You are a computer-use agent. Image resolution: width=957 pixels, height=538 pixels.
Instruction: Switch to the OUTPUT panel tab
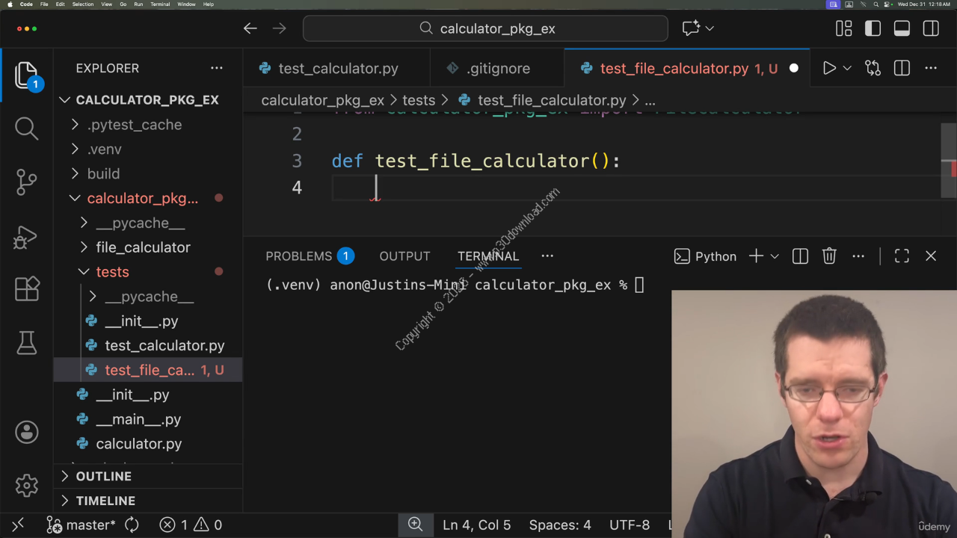[x=404, y=256]
